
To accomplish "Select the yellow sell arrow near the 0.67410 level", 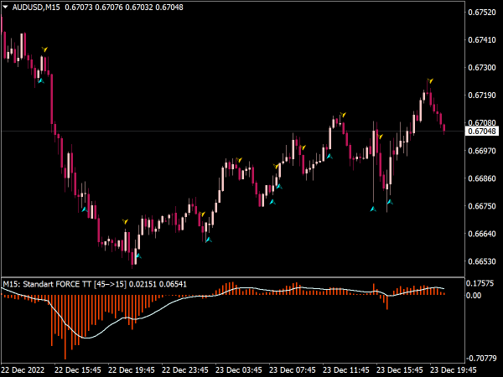I will (x=44, y=49).
